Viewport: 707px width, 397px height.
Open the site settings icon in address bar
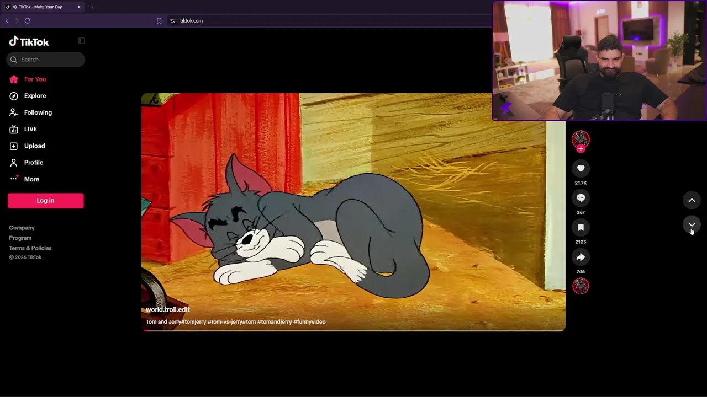point(172,21)
